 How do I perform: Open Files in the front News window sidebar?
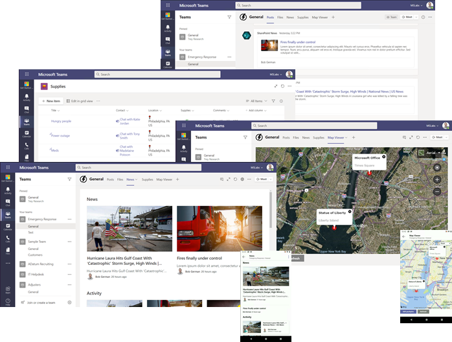[x=8, y=251]
